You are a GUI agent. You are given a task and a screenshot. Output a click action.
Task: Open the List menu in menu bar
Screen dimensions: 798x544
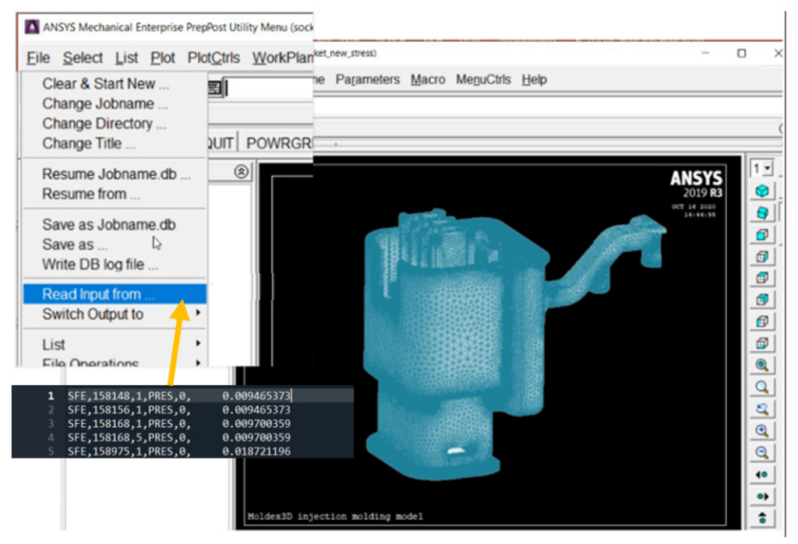[126, 58]
